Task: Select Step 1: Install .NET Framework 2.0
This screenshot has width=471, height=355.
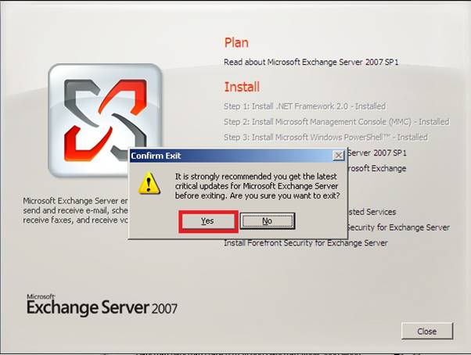Action: click(x=304, y=106)
